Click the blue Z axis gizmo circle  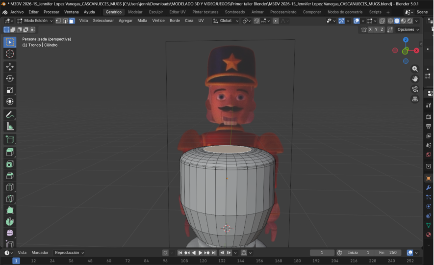click(406, 40)
